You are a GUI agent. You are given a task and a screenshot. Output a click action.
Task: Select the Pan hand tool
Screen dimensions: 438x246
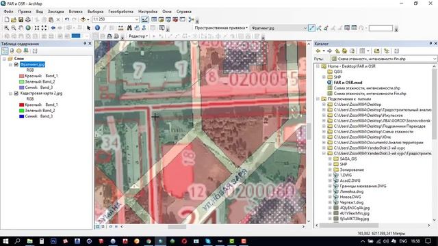[x=21, y=28]
